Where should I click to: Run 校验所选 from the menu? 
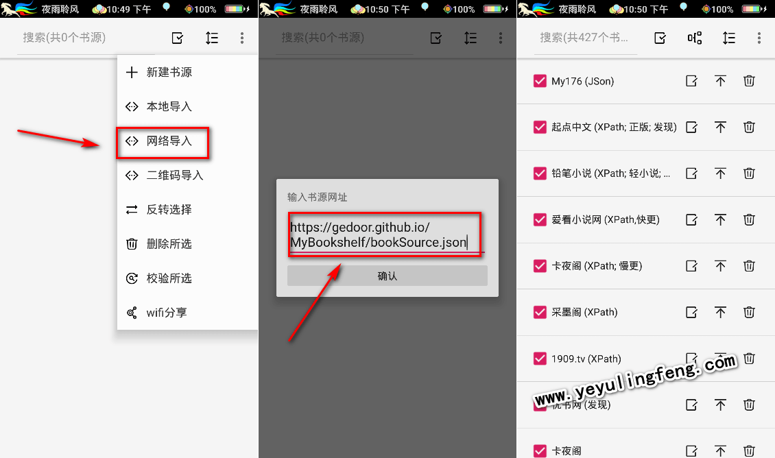(x=187, y=278)
